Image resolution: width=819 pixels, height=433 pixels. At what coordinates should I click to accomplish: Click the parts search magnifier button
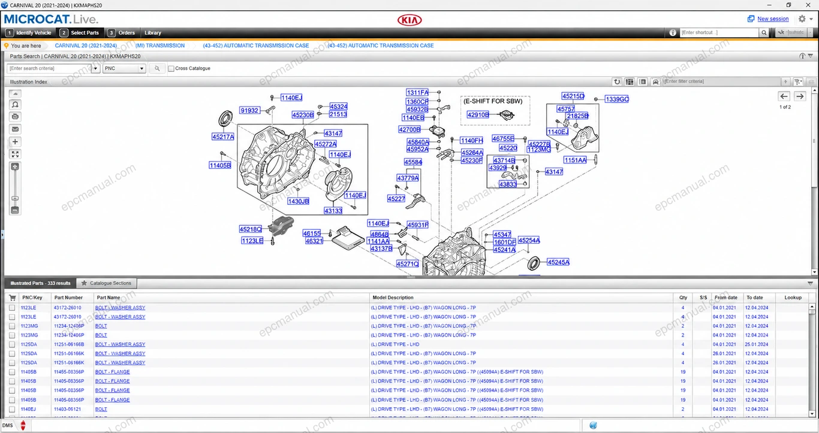click(157, 68)
